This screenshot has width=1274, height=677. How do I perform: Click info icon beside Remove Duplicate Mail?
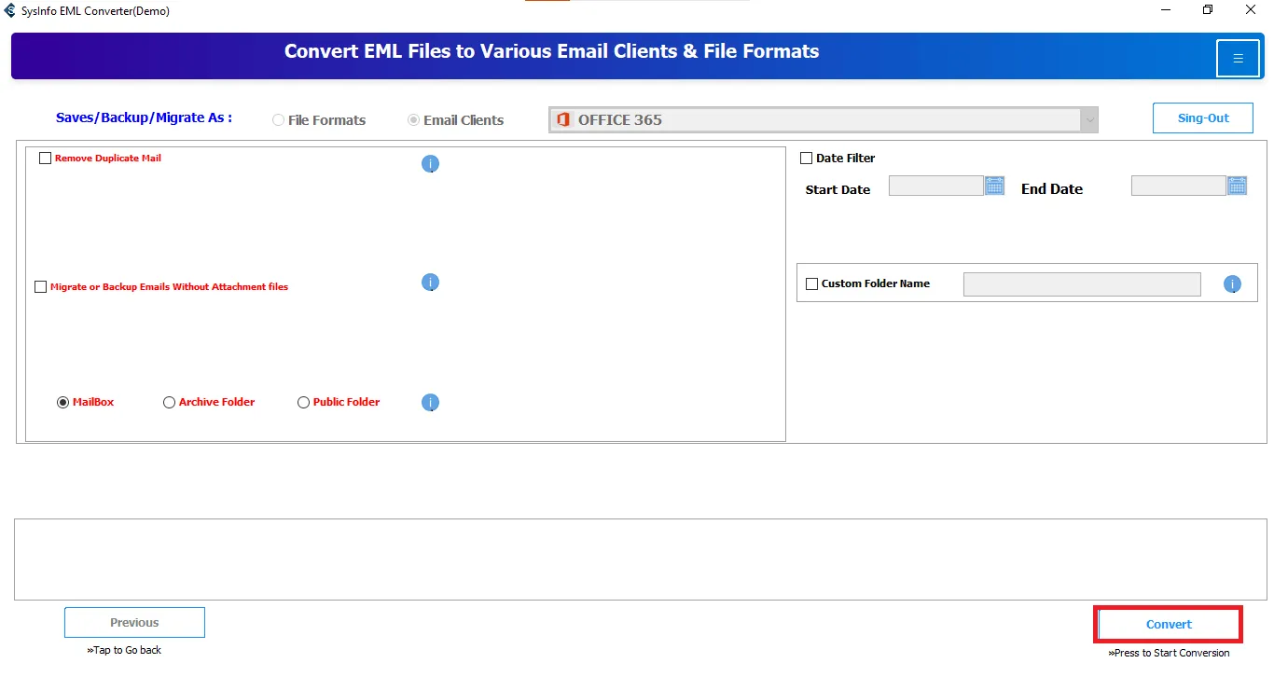(430, 164)
